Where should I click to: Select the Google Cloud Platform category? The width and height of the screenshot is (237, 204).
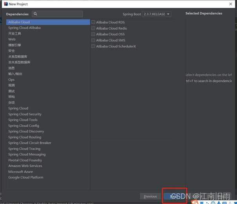[x=48, y=177]
